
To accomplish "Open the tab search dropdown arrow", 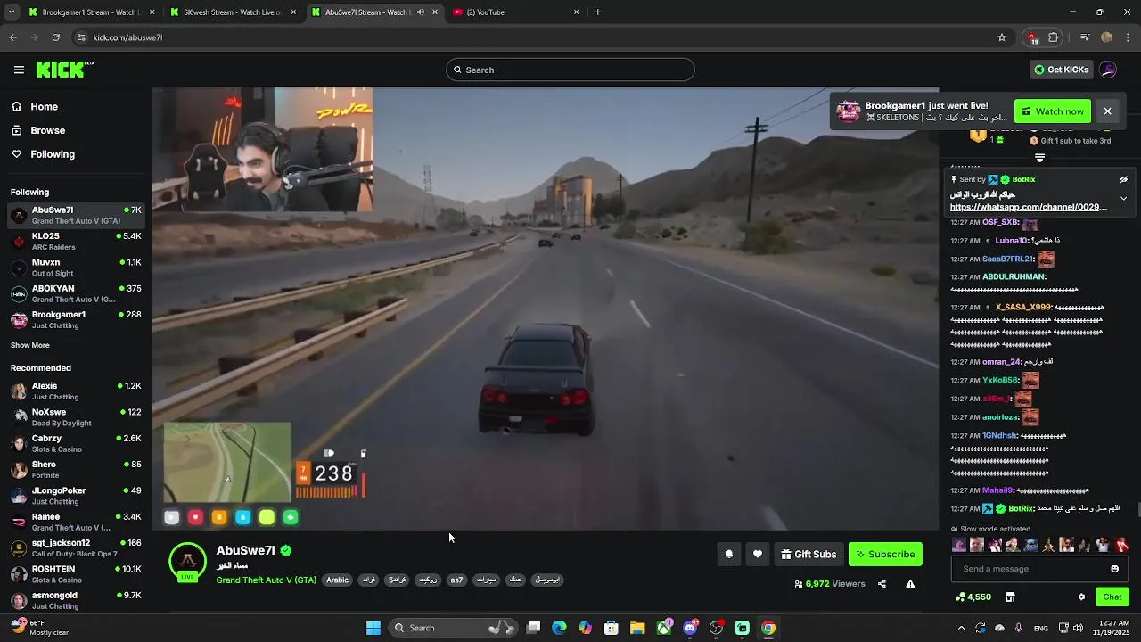I will point(12,12).
